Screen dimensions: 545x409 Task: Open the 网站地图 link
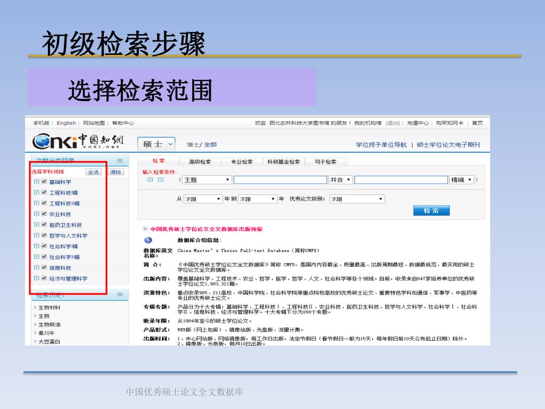tap(94, 123)
